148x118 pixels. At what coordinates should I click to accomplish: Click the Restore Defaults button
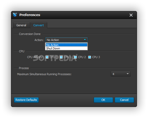(x=26, y=100)
